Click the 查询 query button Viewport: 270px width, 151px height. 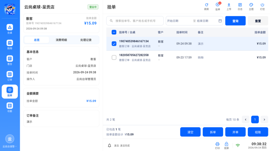[235, 21]
